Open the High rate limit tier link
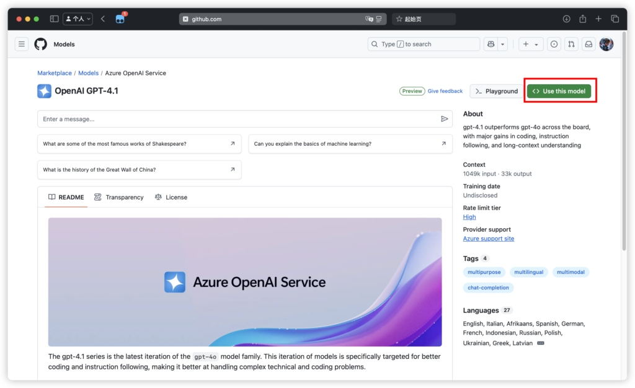Viewport: 635px width, 388px height. click(469, 217)
